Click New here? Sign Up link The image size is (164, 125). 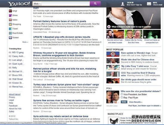click(134, 5)
